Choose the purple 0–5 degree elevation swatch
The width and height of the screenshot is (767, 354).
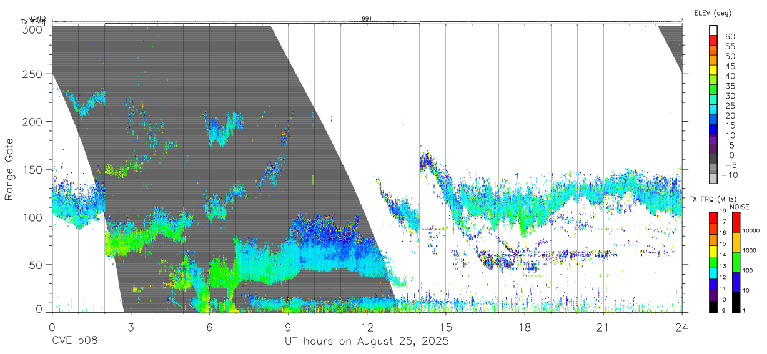click(x=714, y=149)
